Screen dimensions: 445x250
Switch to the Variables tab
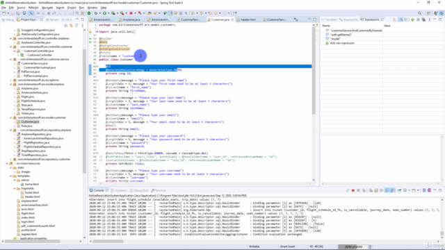pyautogui.click(x=329, y=19)
